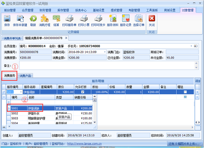
Task: Open the 消费时间 date dropdown
Action: [105, 52]
